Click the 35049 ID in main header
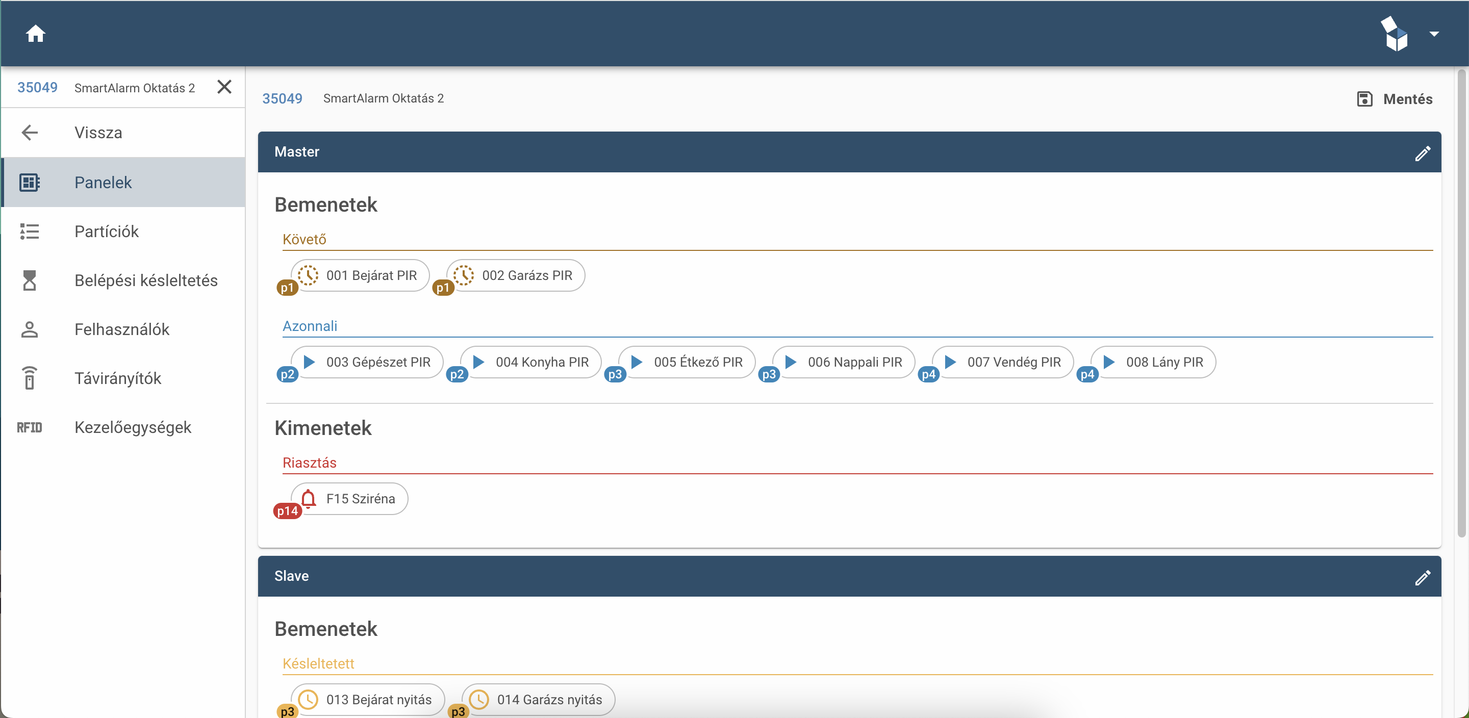The height and width of the screenshot is (718, 1469). click(x=282, y=98)
